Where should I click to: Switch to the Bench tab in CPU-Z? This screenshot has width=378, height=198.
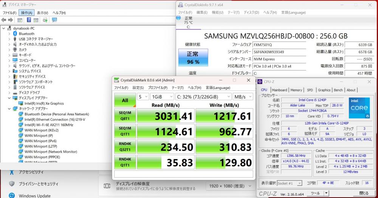[x=338, y=90]
